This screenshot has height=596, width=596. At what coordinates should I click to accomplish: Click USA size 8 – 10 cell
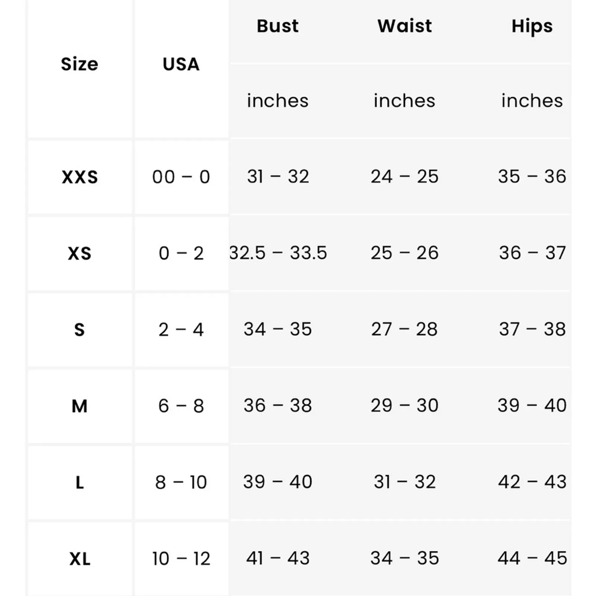tap(181, 482)
